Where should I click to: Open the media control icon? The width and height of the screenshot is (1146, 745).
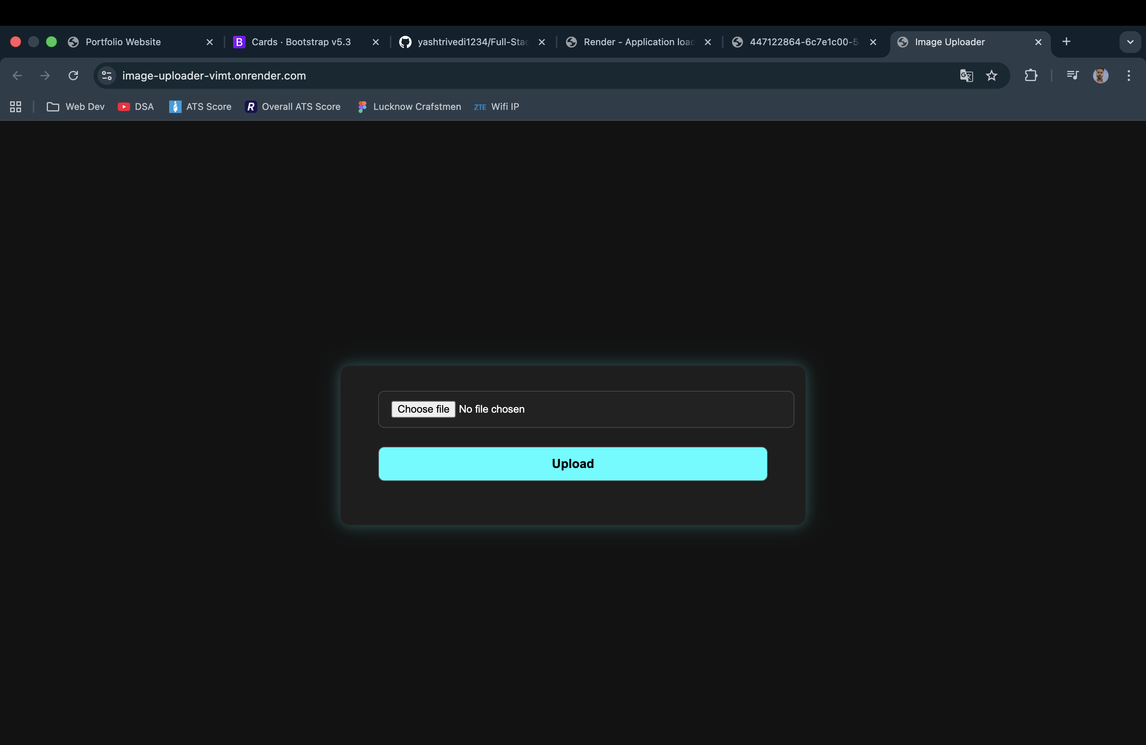[x=1072, y=76]
